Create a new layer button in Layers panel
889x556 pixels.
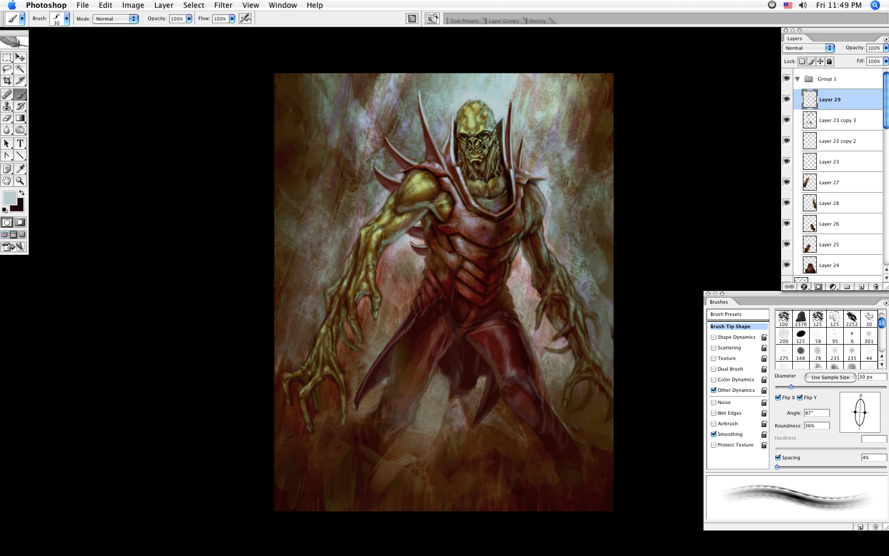[x=861, y=287]
